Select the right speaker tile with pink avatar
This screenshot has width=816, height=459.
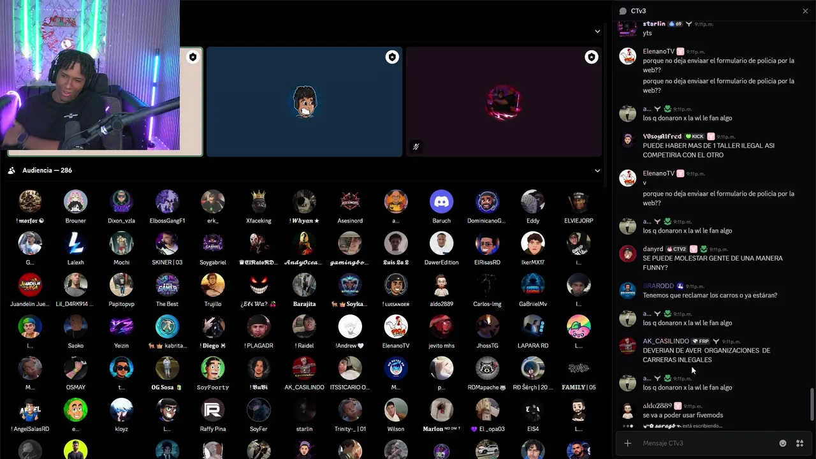(504, 101)
